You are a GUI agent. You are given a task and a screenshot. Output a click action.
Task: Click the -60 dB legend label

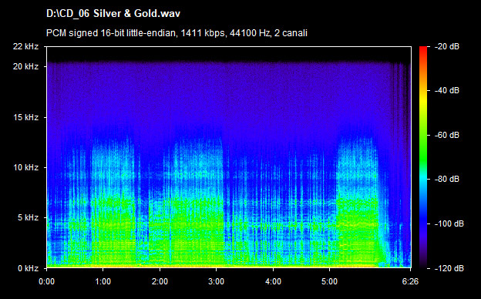(x=447, y=135)
